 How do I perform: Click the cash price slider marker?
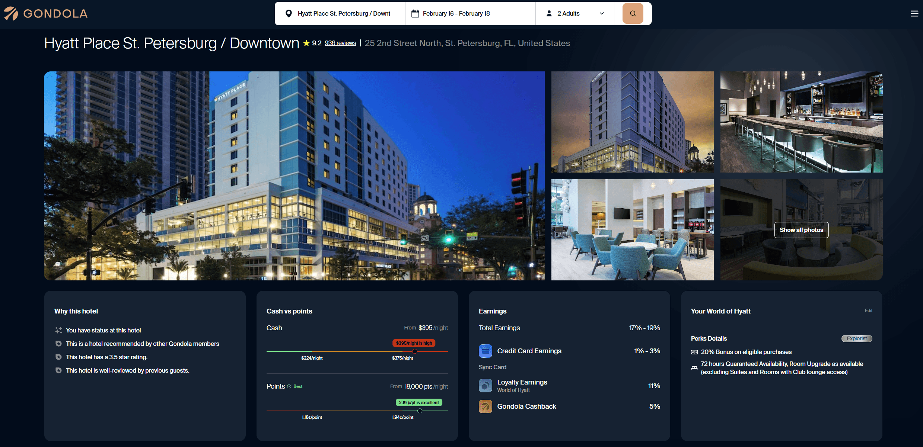[414, 351]
